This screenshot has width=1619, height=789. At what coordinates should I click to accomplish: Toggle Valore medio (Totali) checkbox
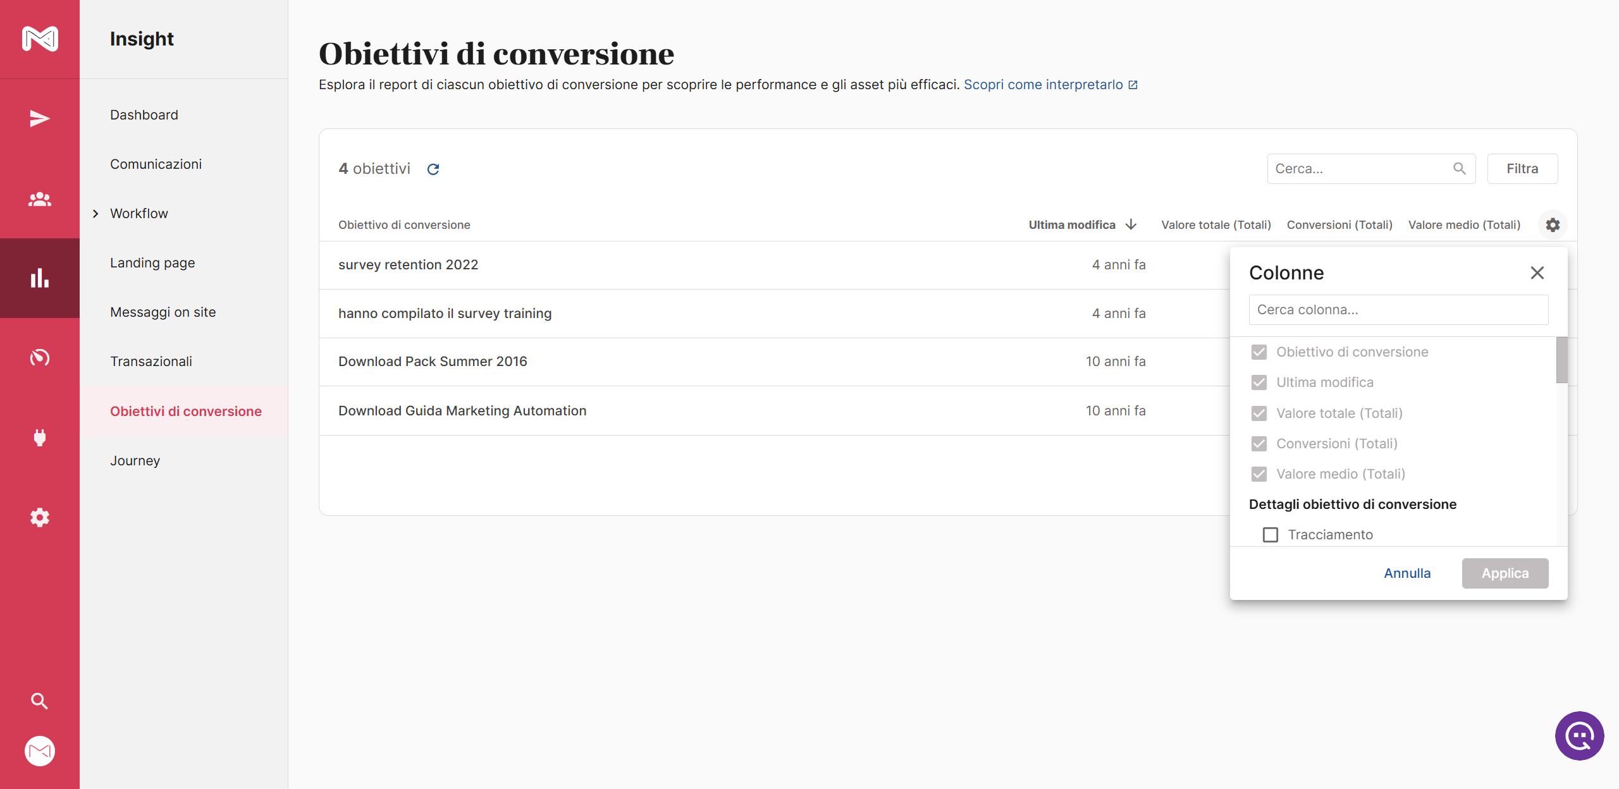[x=1259, y=474]
